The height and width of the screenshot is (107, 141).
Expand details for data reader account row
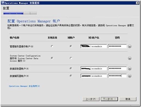pyautogui.click(x=130, y=69)
